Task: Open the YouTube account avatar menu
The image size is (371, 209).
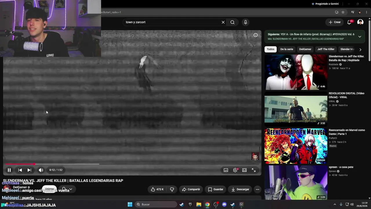Action: [x=360, y=22]
